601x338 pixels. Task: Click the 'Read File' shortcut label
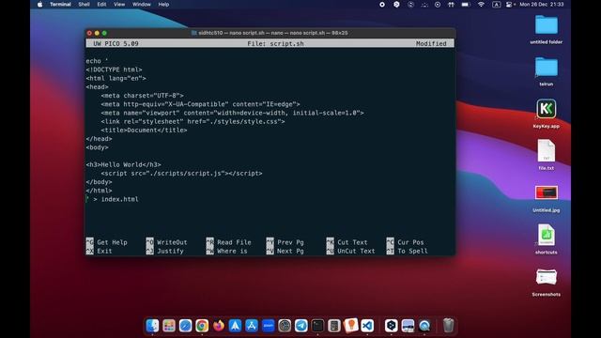coord(234,242)
